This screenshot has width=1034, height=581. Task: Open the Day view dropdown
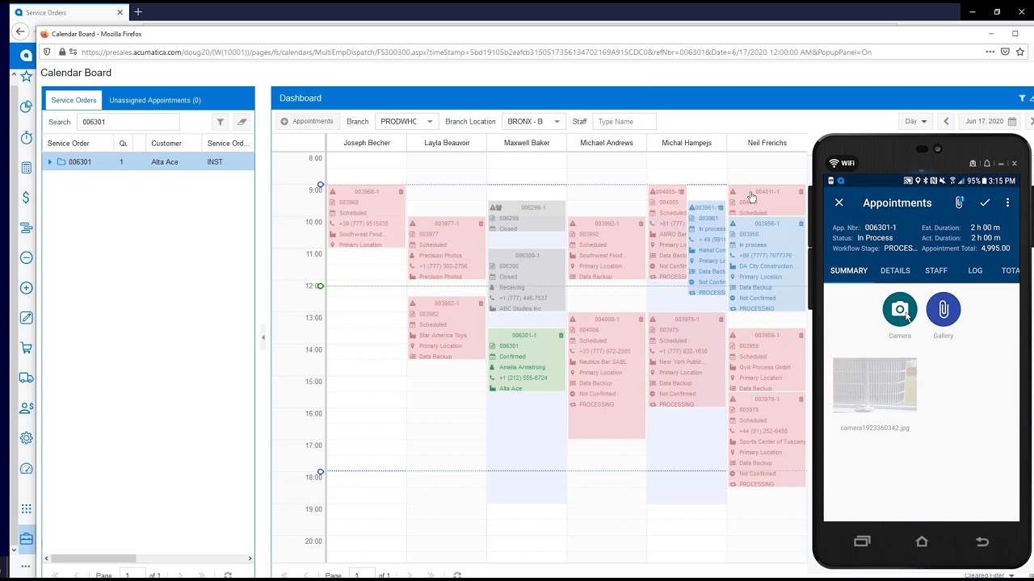coord(915,122)
